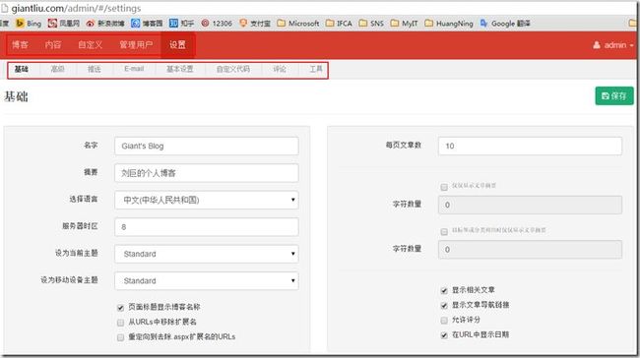Open the 设为移动设备主题 dropdown

click(207, 280)
